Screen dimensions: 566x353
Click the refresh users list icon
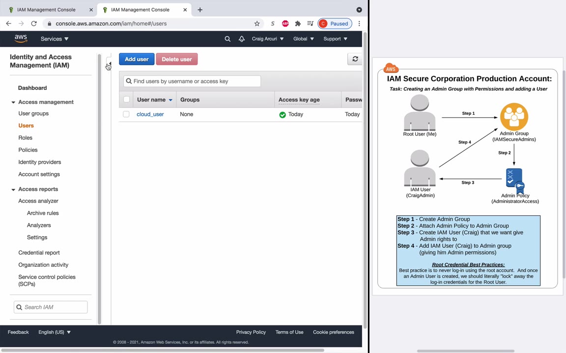point(355,59)
